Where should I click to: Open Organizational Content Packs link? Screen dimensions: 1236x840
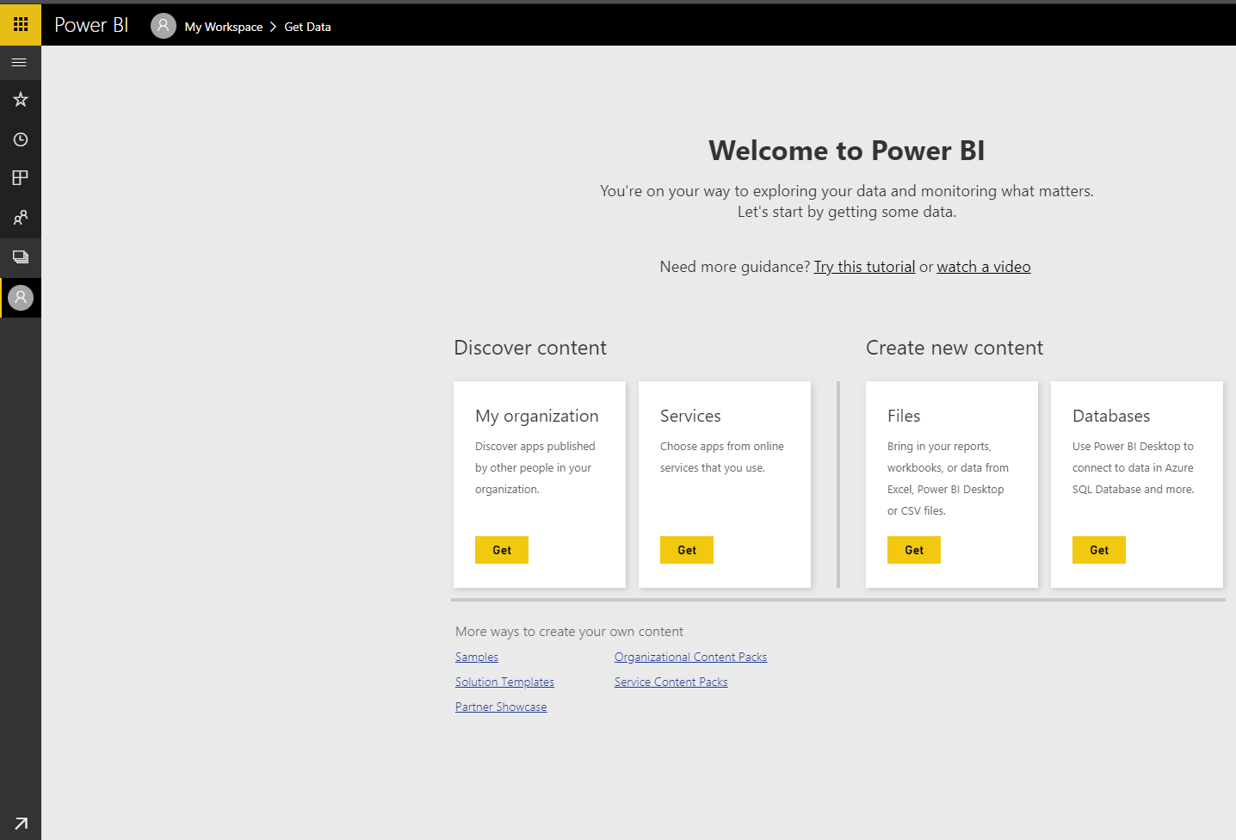pyautogui.click(x=690, y=657)
